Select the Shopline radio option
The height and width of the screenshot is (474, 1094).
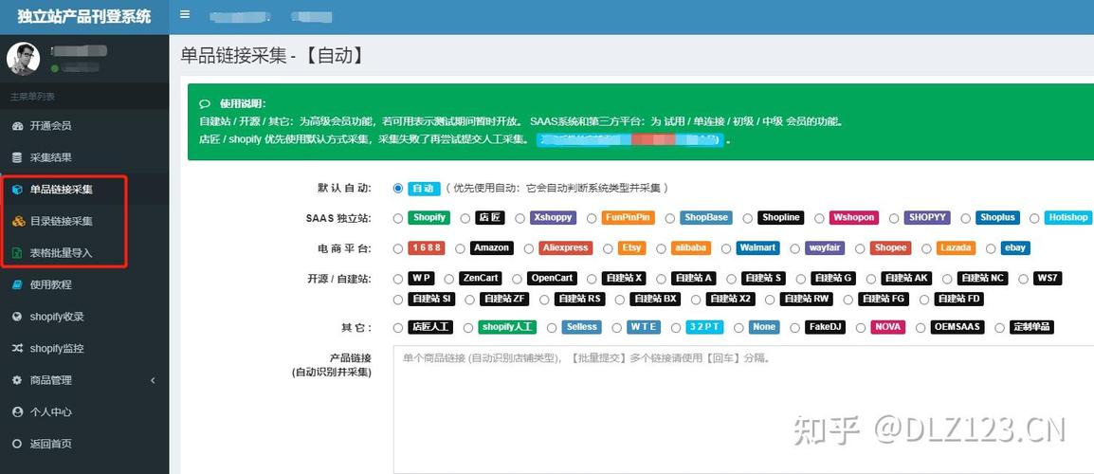pos(747,218)
